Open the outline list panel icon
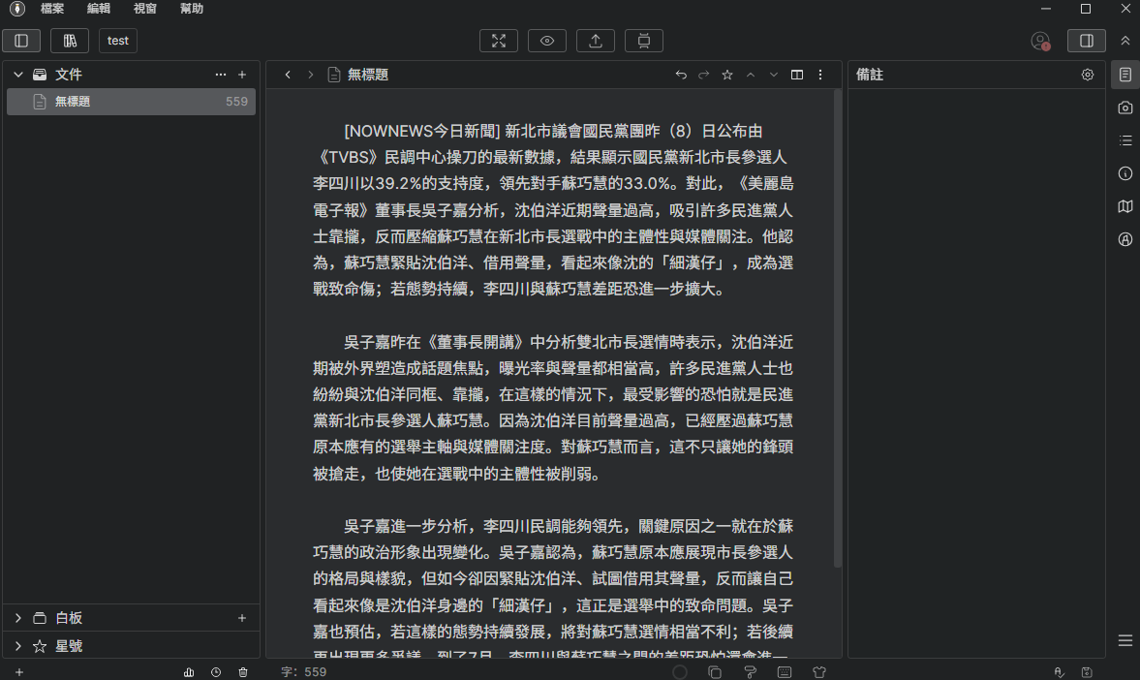This screenshot has width=1140, height=680. tap(1125, 140)
